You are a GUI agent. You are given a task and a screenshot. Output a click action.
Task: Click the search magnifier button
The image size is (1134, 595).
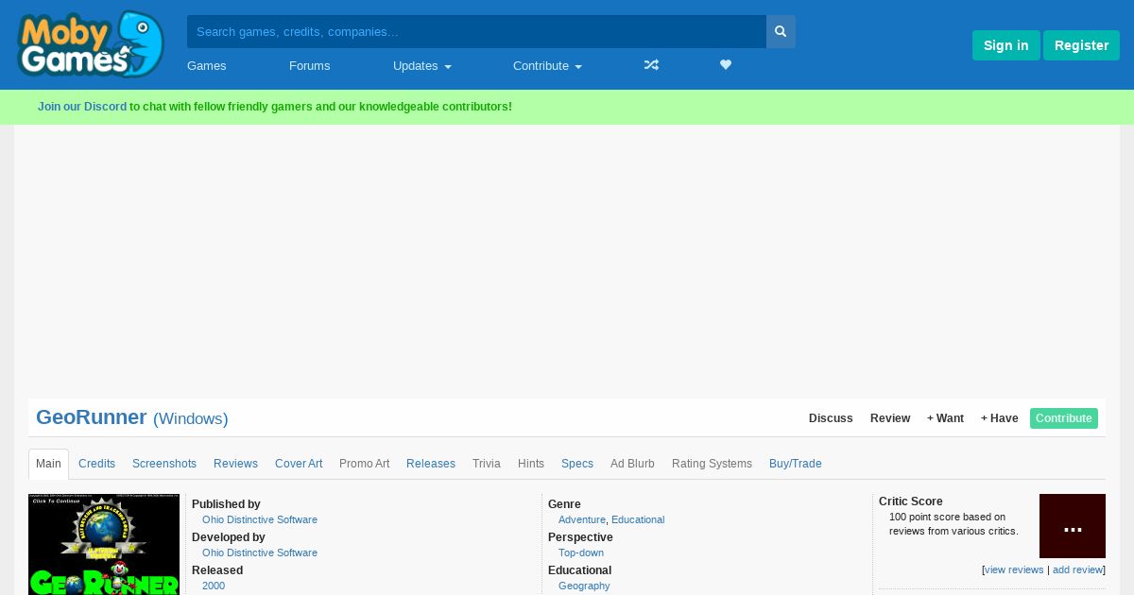point(781,31)
